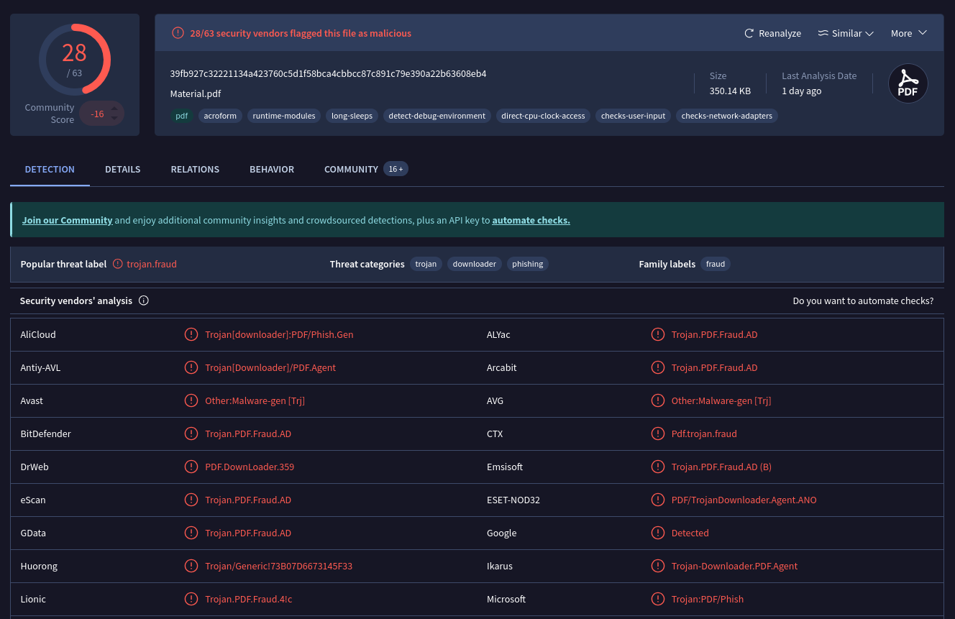Select the detect-debug-environment tag
This screenshot has height=619, width=955.
(x=437, y=116)
